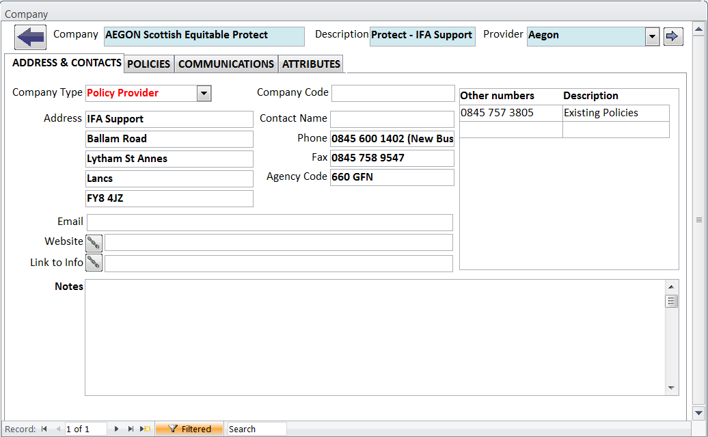Click the form scrollbar up arrow
The width and height of the screenshot is (708, 437).
click(698, 29)
